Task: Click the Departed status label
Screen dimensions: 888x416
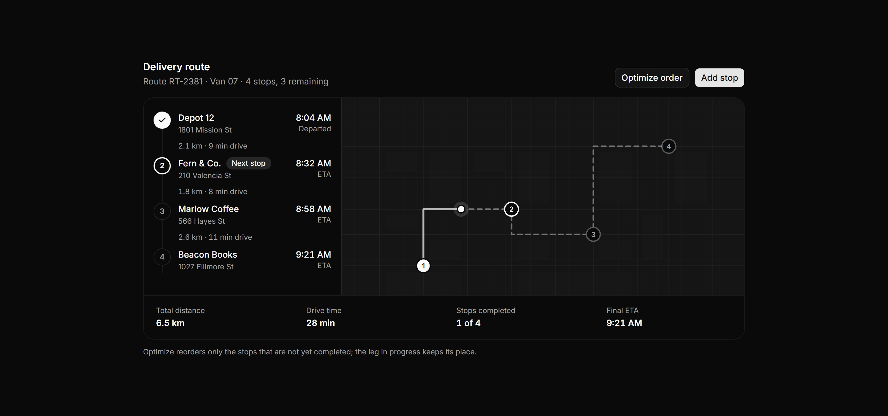Action: [314, 129]
